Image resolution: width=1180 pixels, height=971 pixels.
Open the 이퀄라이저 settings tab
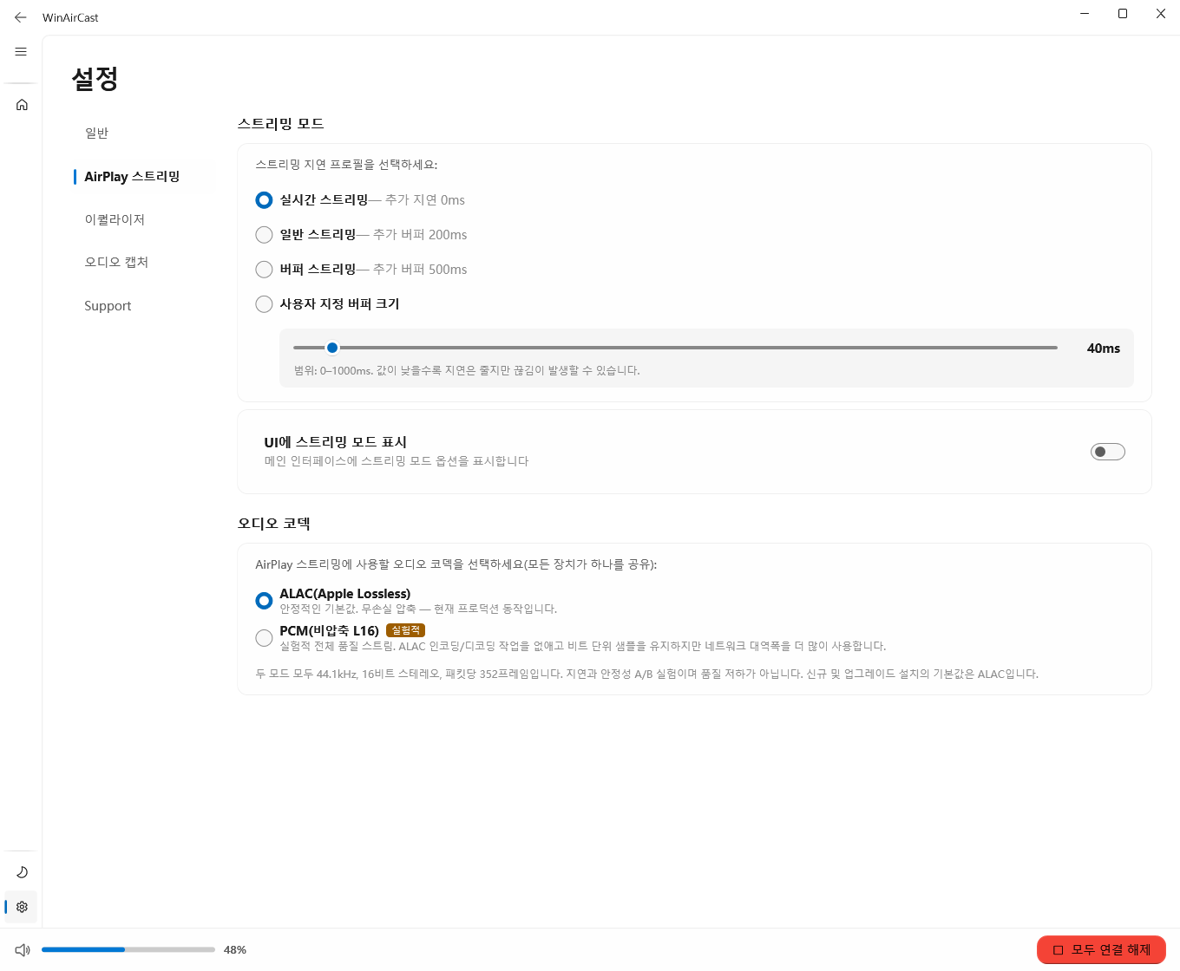[x=115, y=220]
